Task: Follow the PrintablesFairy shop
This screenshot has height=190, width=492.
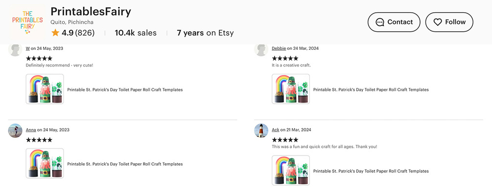Action: pos(449,22)
